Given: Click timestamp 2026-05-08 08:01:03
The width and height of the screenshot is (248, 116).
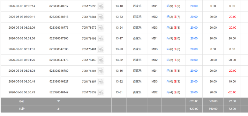Looking at the screenshot, I should 22,71.
